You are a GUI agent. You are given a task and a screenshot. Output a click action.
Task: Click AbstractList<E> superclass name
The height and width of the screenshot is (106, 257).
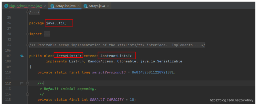pos(116,56)
